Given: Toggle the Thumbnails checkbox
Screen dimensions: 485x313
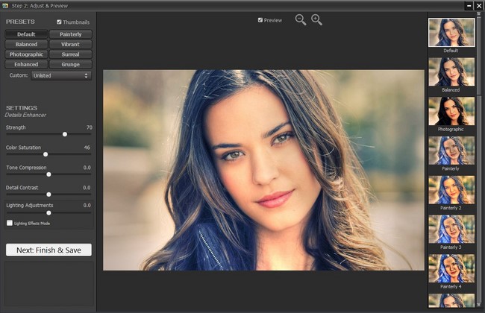Looking at the screenshot, I should [x=60, y=22].
